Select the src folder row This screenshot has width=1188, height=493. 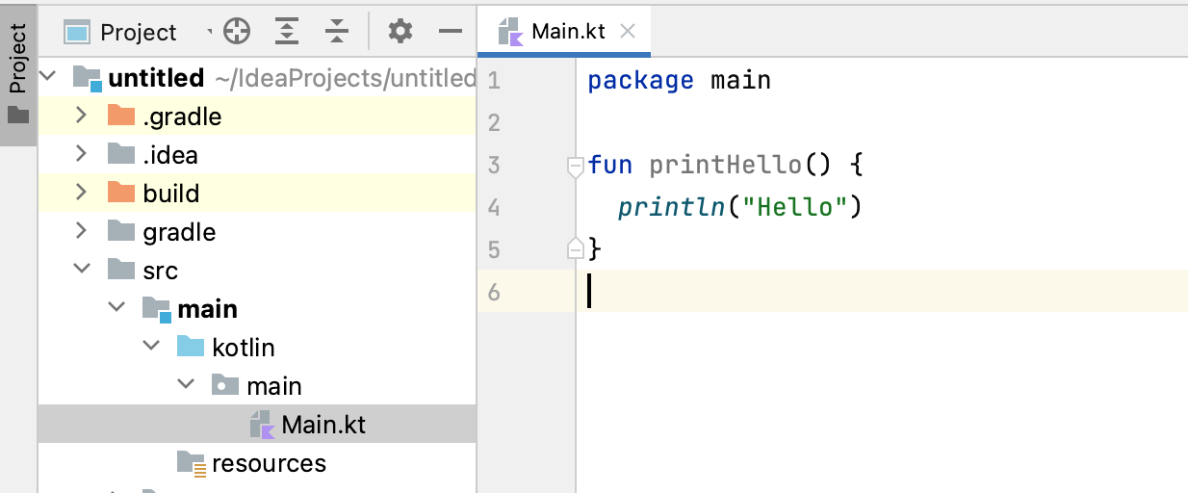(x=257, y=271)
